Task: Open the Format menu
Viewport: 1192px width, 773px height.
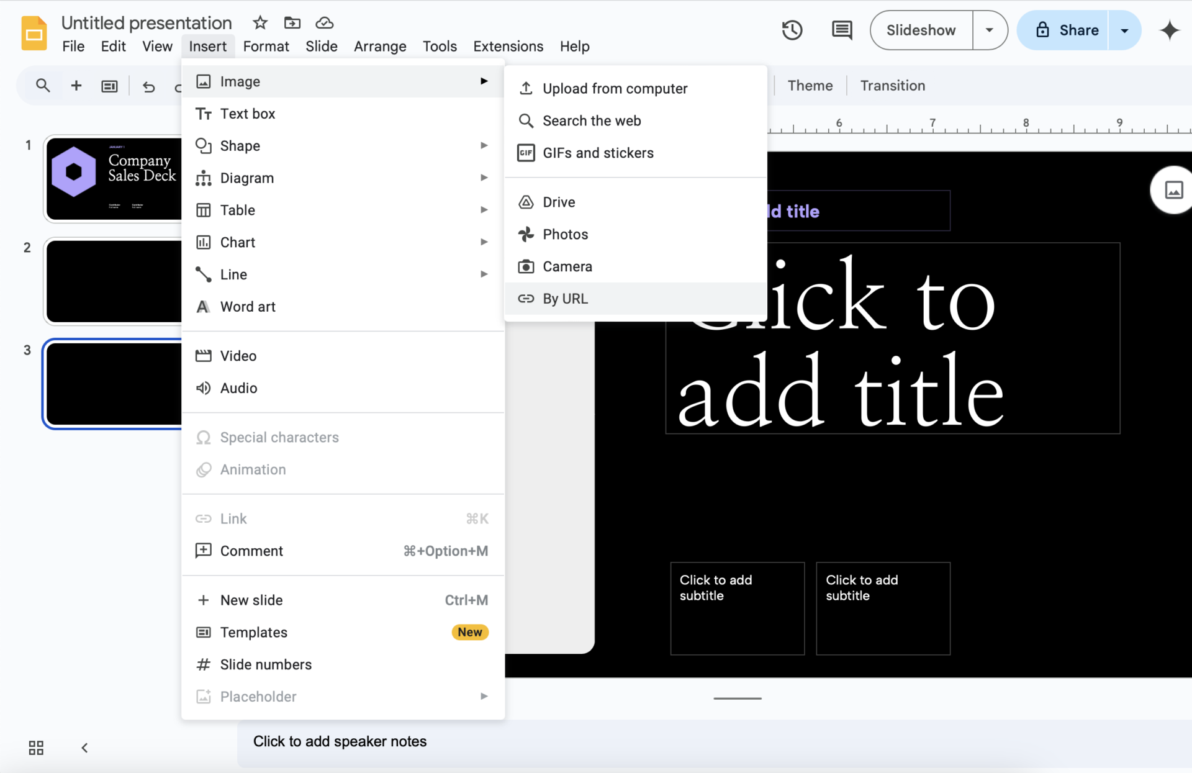Action: pyautogui.click(x=266, y=47)
